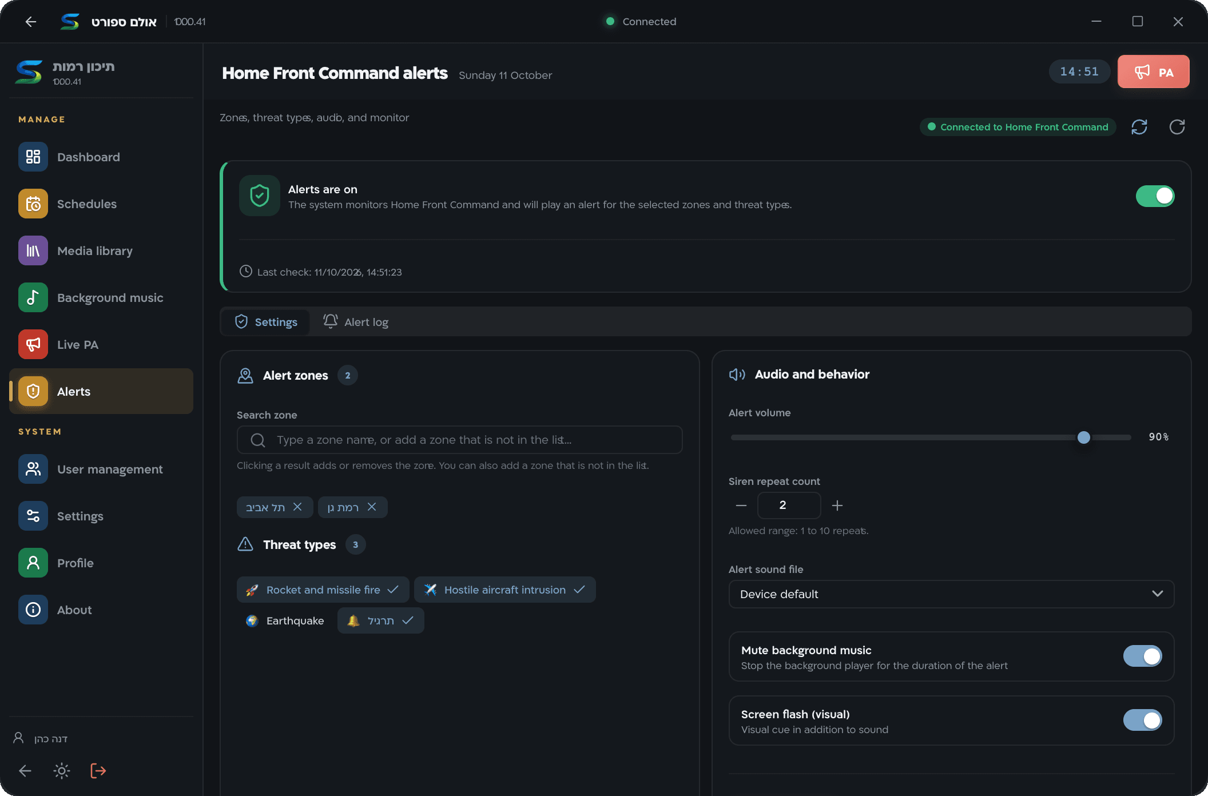
Task: Open the Profile icon
Action: pyautogui.click(x=33, y=563)
